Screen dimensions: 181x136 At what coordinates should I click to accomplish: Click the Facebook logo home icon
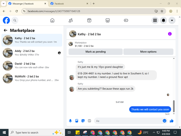[x=6, y=20]
